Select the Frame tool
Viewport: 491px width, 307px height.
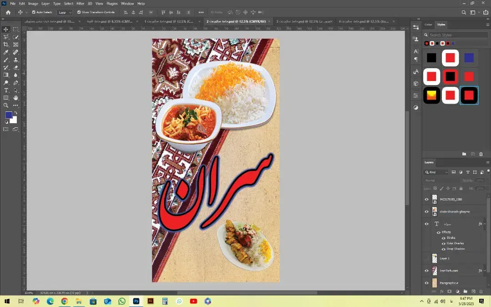point(15,45)
